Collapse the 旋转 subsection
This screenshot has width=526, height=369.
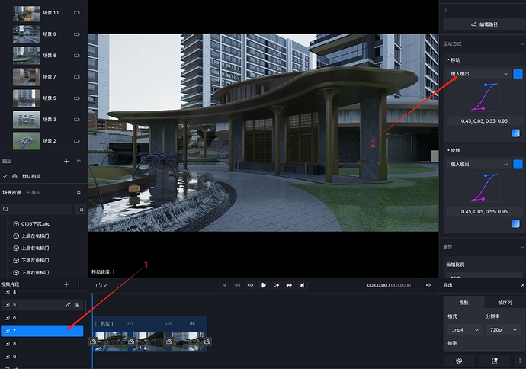point(454,151)
